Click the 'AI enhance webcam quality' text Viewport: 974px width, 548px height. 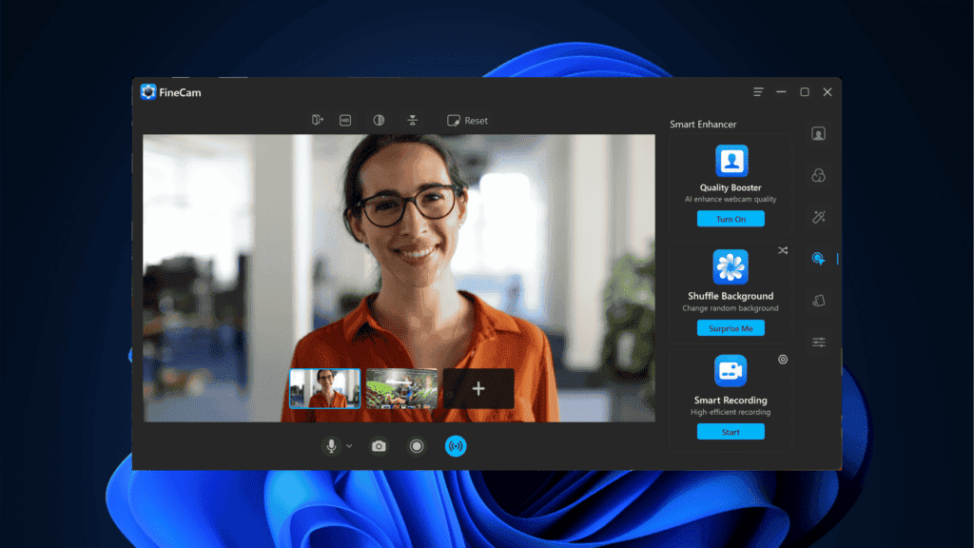tap(730, 200)
